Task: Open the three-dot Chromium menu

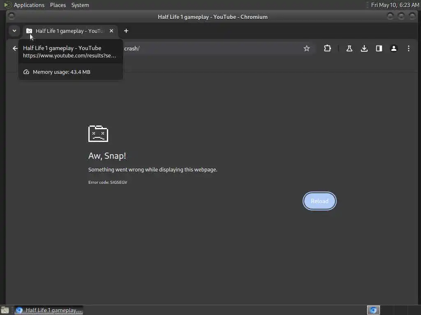Action: 409,48
